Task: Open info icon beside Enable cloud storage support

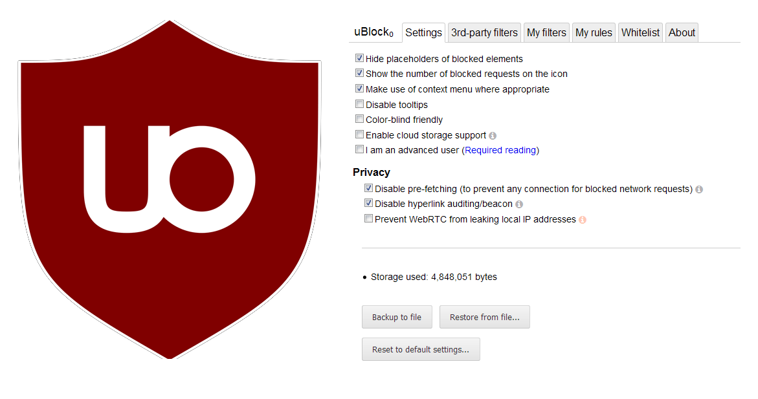Action: (493, 135)
